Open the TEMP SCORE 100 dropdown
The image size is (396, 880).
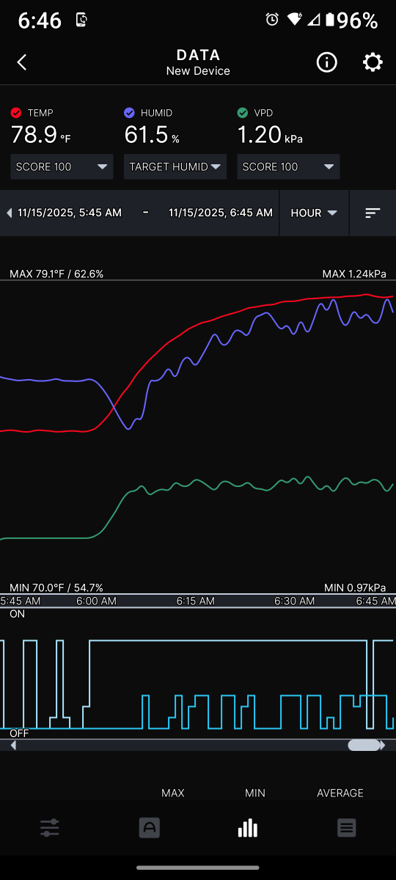[x=62, y=166]
